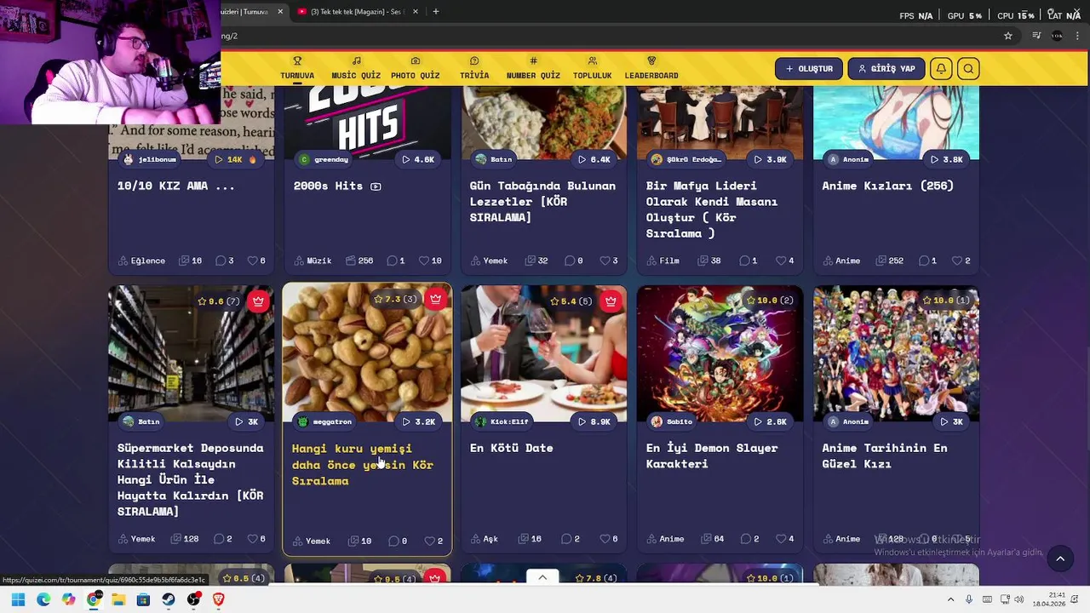This screenshot has width=1090, height=613.
Task: Click author name Sabito
Action: [x=680, y=421]
